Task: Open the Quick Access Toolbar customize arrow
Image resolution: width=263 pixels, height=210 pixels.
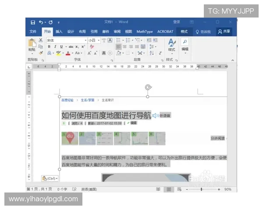Action: (x=59, y=22)
